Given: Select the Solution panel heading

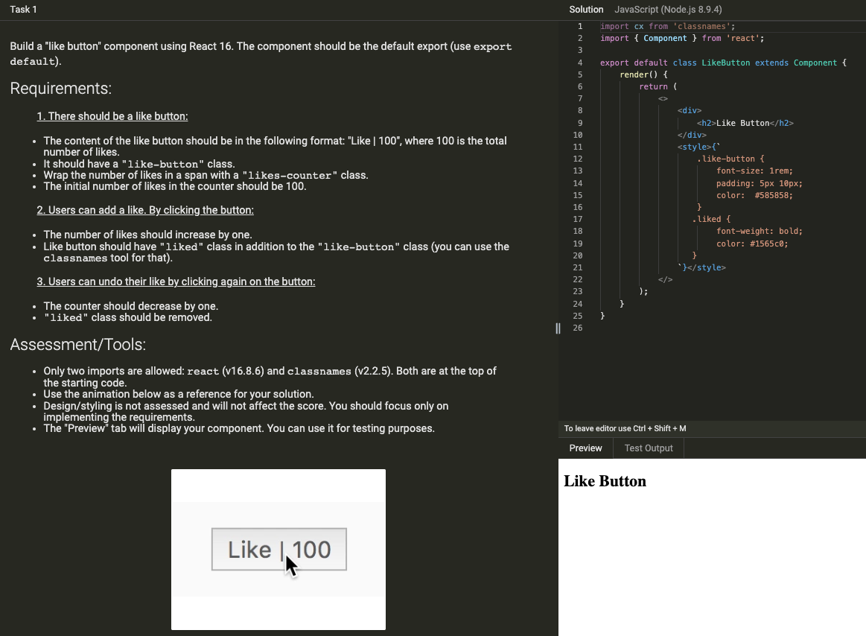Looking at the screenshot, I should 586,10.
